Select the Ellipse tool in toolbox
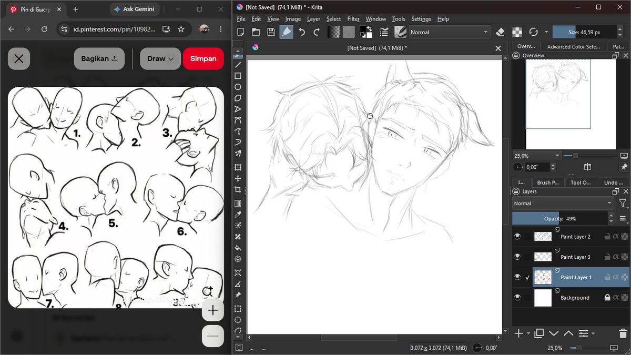The height and width of the screenshot is (355, 631). click(x=238, y=87)
